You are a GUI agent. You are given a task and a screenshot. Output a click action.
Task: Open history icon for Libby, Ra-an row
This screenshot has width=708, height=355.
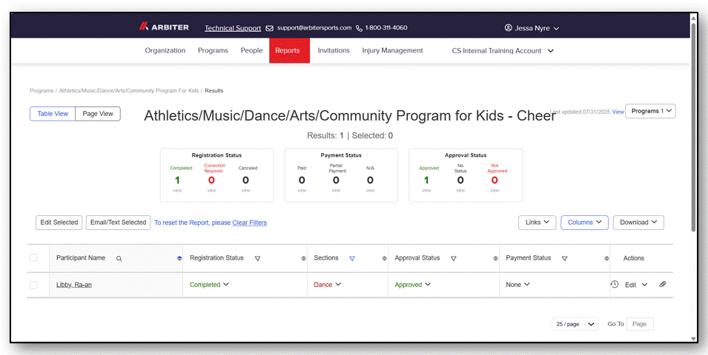(x=615, y=284)
